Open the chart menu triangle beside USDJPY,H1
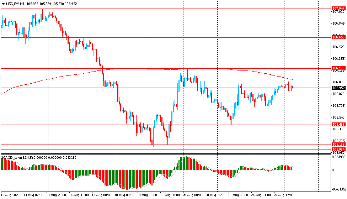Screen dimensions: 347x199 tap(3, 4)
